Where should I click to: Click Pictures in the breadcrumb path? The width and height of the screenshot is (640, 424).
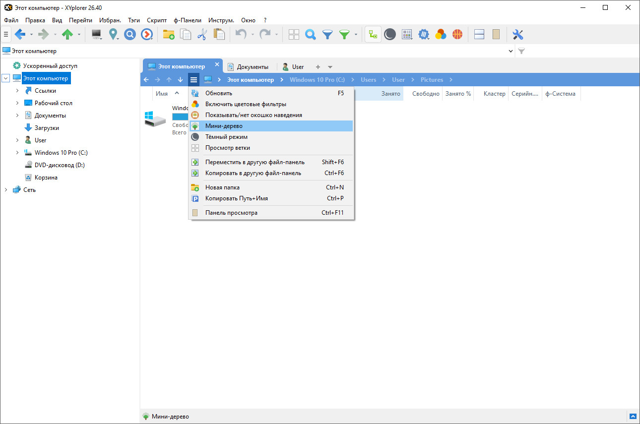(x=432, y=80)
